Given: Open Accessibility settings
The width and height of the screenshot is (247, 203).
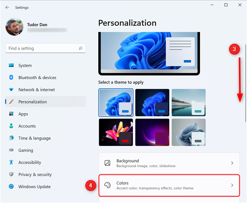Looking at the screenshot, I should (x=46, y=162).
